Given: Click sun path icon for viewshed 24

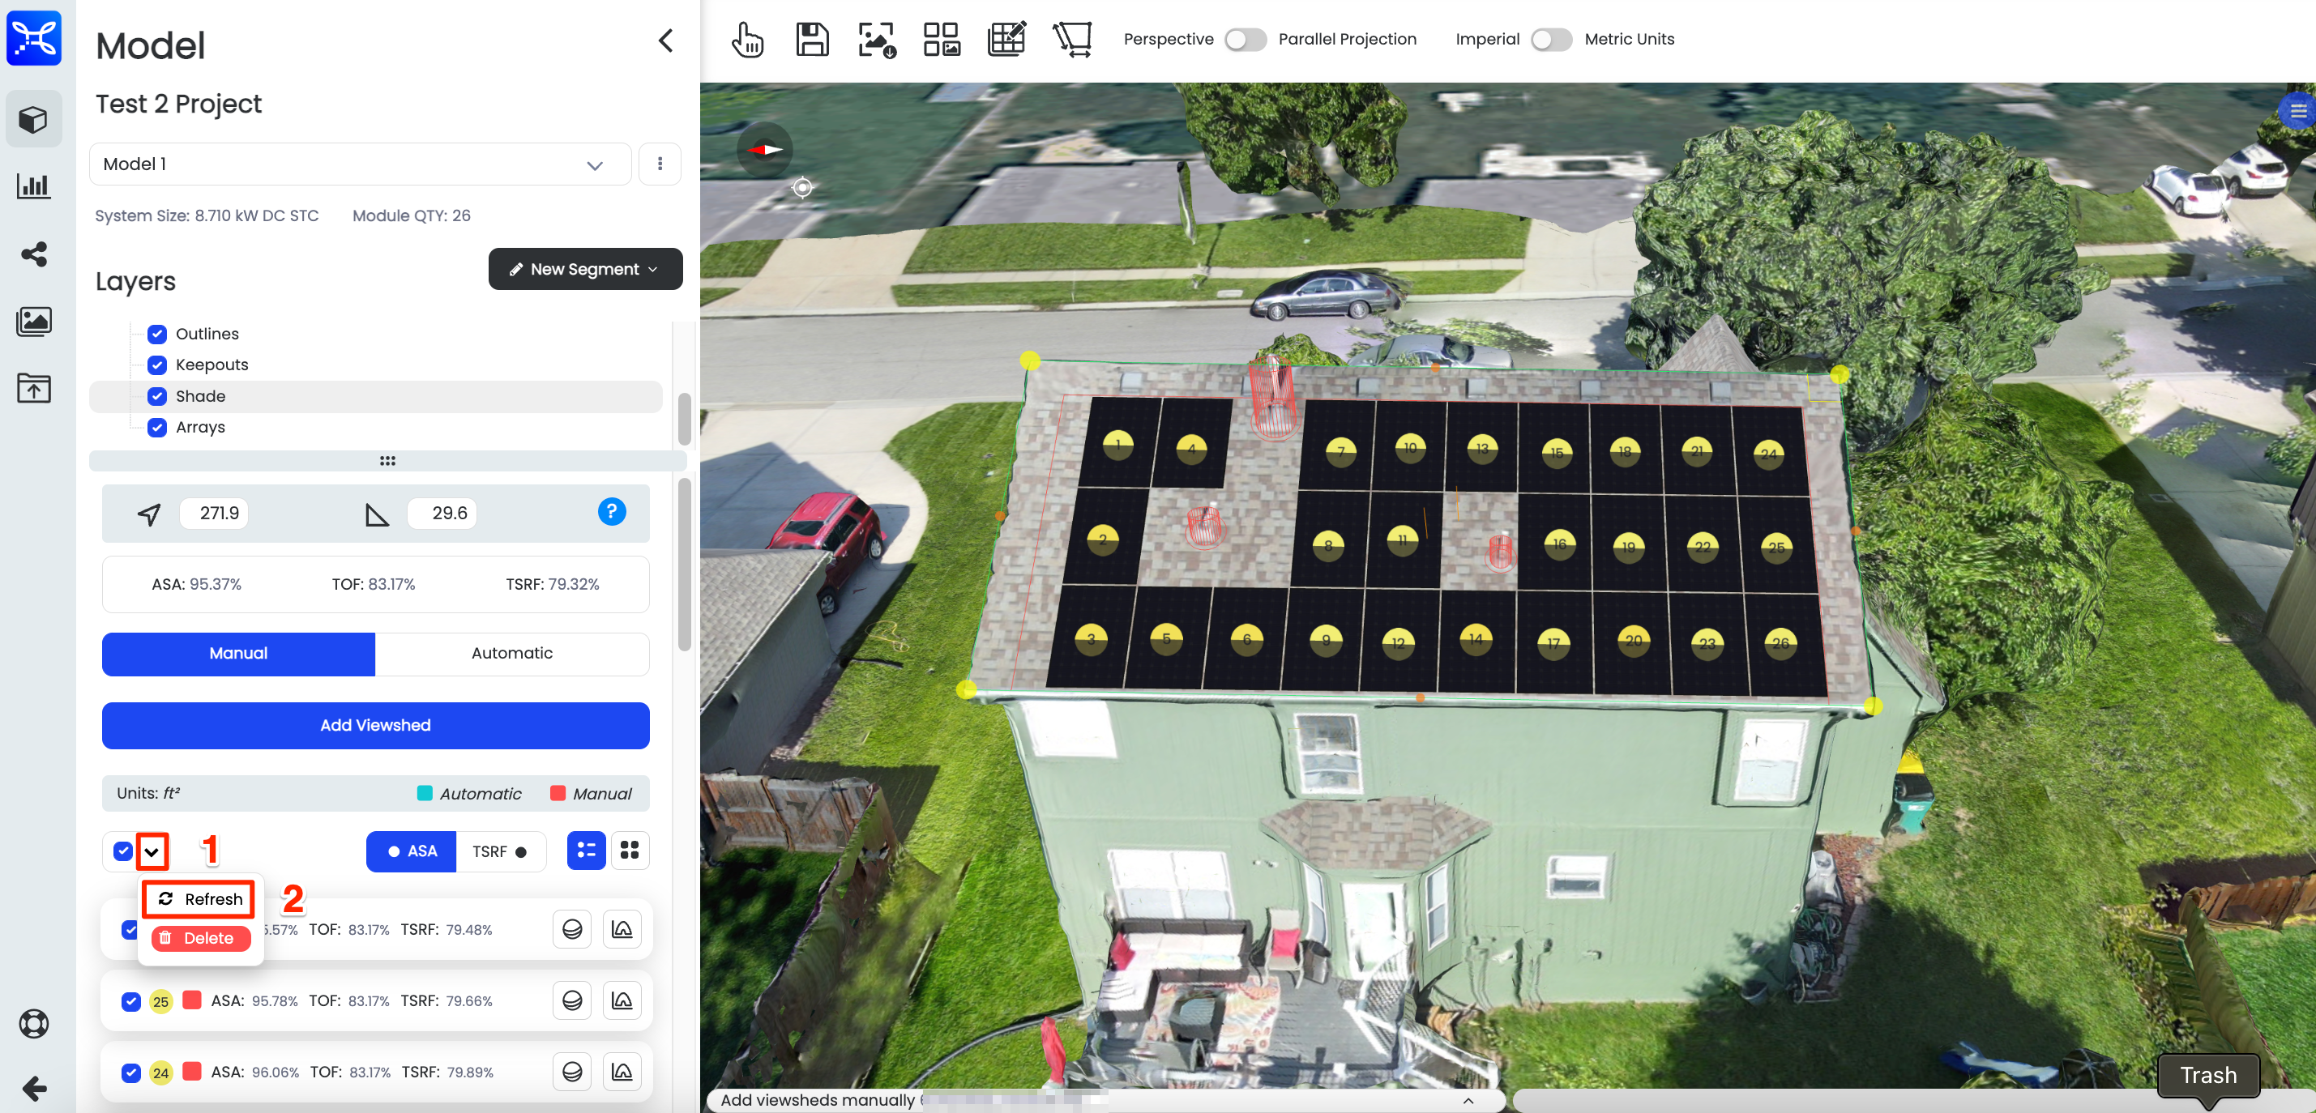Looking at the screenshot, I should [x=572, y=1072].
